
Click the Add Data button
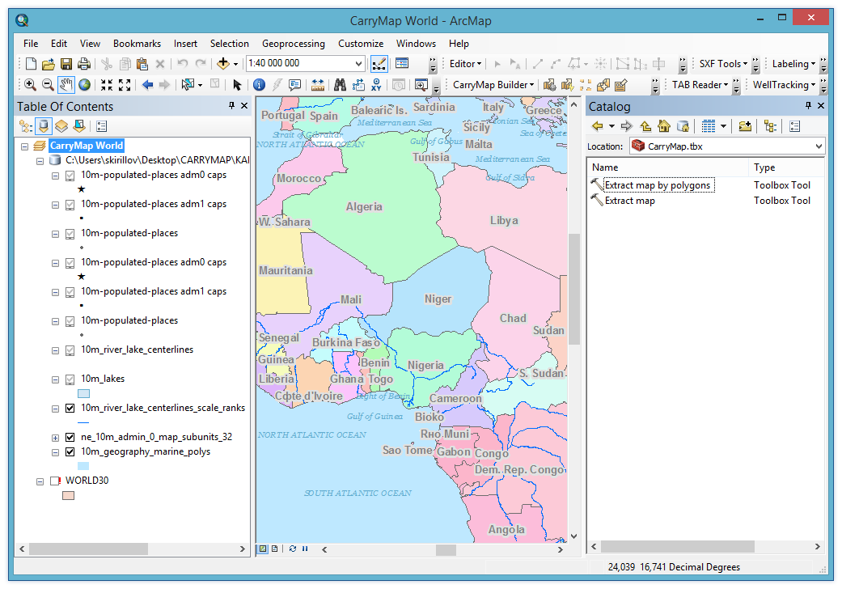coord(223,64)
